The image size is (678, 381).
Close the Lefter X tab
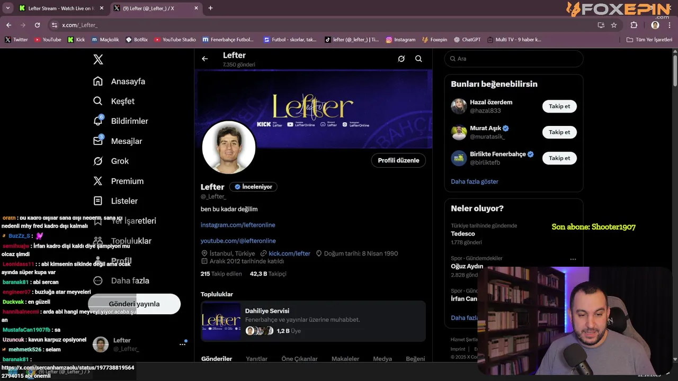click(x=196, y=8)
